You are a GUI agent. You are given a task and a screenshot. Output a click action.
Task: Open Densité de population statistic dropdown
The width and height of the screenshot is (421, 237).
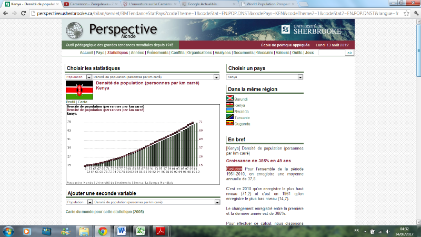[156, 77]
